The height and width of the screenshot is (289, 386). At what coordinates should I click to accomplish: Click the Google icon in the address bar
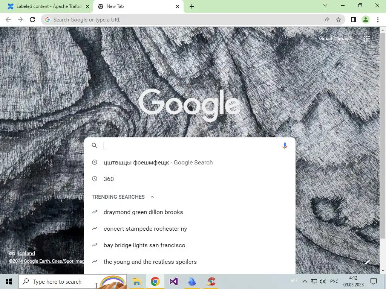click(47, 20)
